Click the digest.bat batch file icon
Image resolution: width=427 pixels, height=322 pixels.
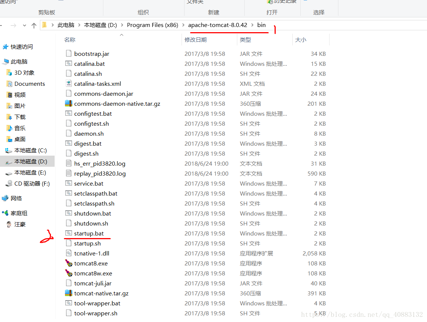point(69,143)
